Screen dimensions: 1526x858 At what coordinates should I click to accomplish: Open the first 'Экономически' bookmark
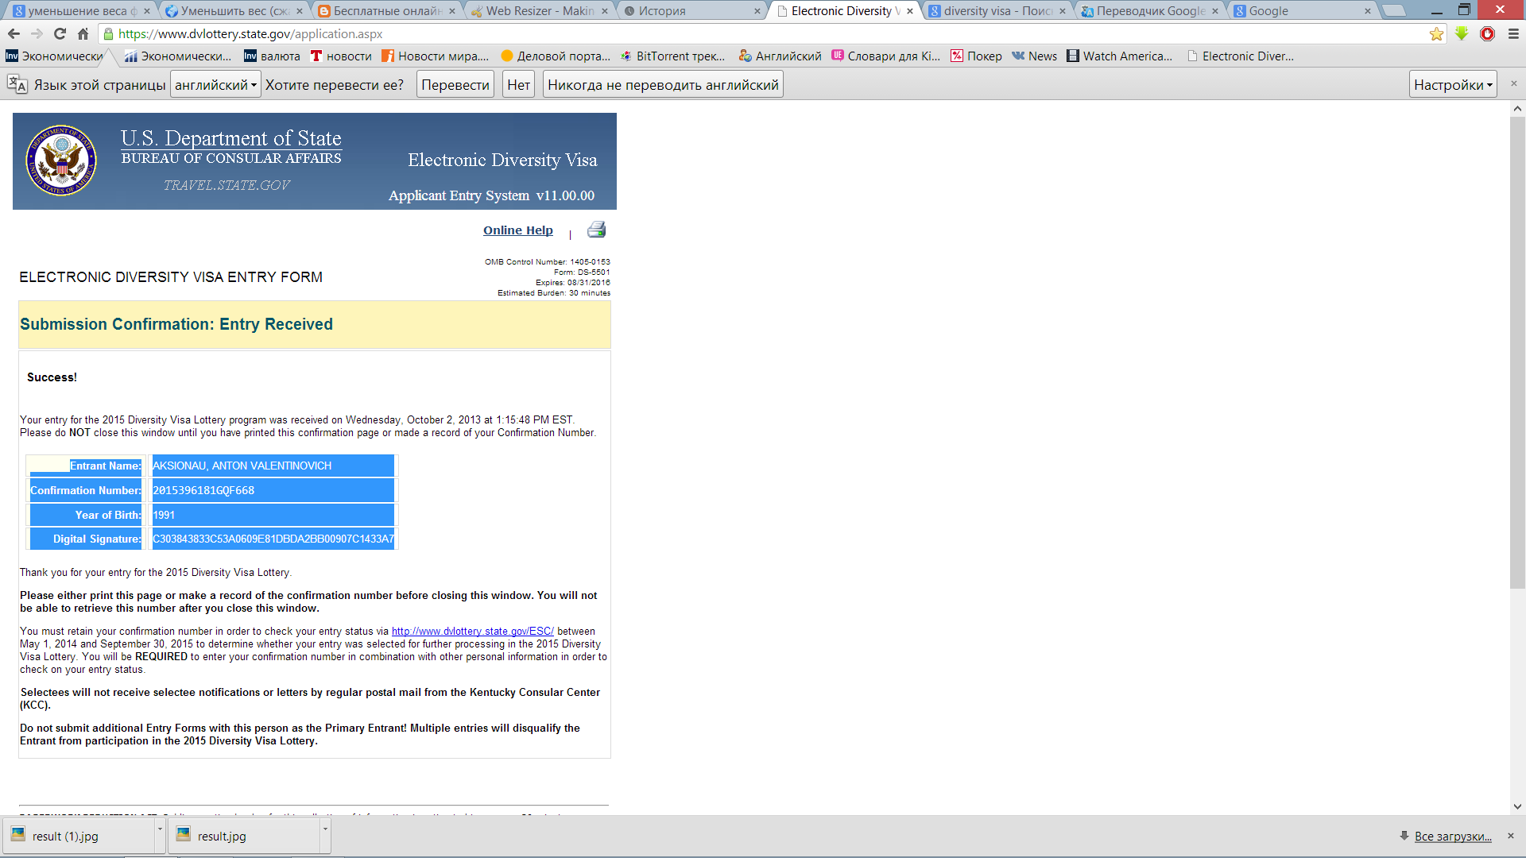tap(55, 56)
